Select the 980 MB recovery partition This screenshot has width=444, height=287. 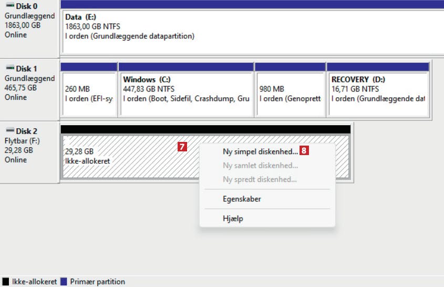pos(290,94)
